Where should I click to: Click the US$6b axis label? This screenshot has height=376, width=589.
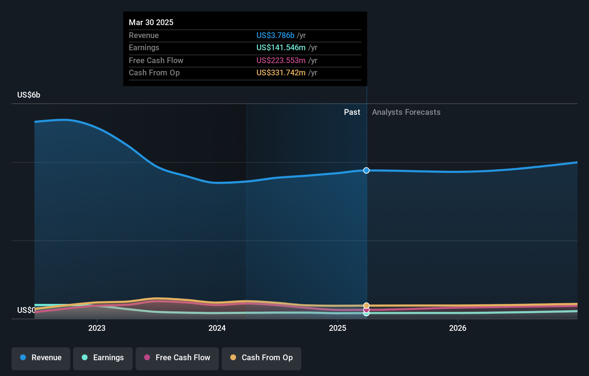click(x=29, y=95)
